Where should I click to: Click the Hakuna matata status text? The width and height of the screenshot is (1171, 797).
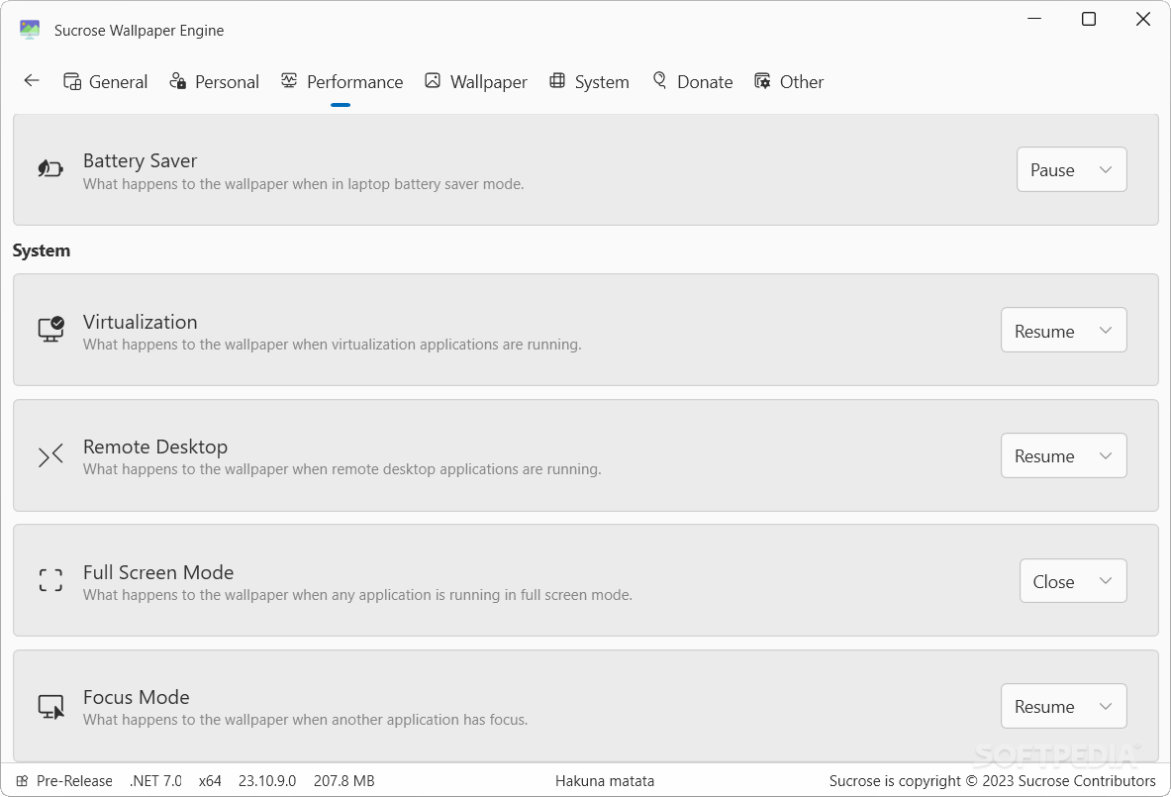(605, 780)
